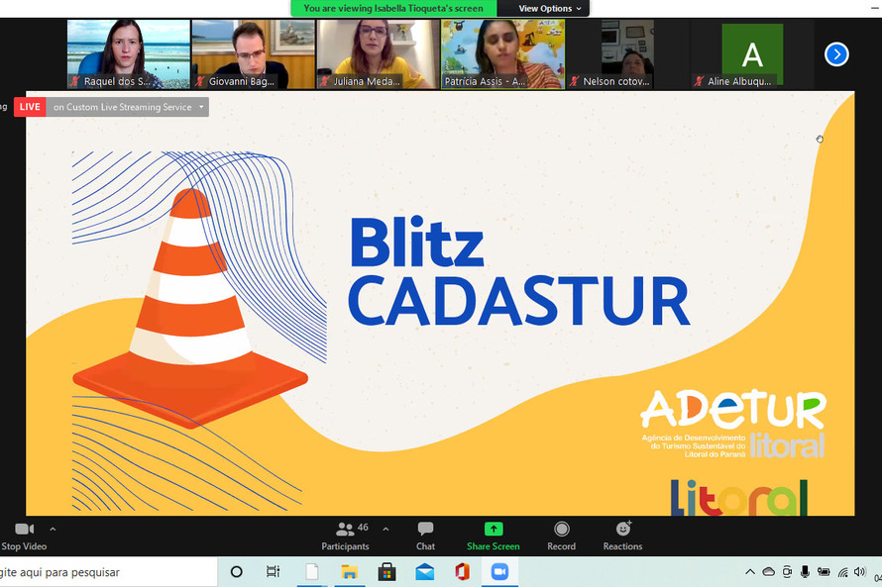
Task: Click the Stop Video camera icon
Action: click(x=24, y=530)
